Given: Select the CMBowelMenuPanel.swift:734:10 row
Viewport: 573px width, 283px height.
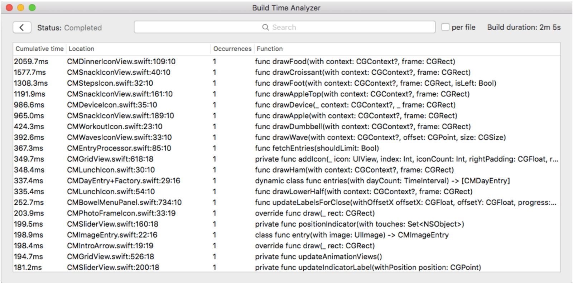Looking at the screenshot, I should click(124, 202).
